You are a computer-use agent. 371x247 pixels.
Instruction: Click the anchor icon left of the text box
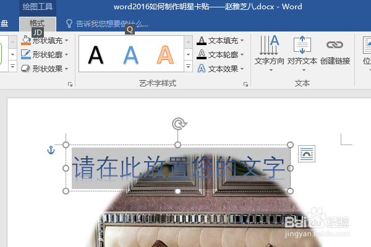[51, 150]
